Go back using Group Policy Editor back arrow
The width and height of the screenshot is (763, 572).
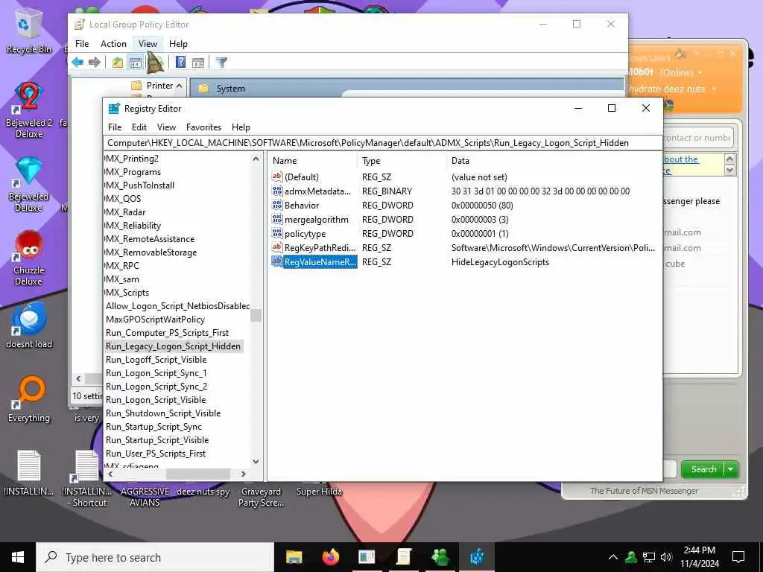pyautogui.click(x=77, y=63)
